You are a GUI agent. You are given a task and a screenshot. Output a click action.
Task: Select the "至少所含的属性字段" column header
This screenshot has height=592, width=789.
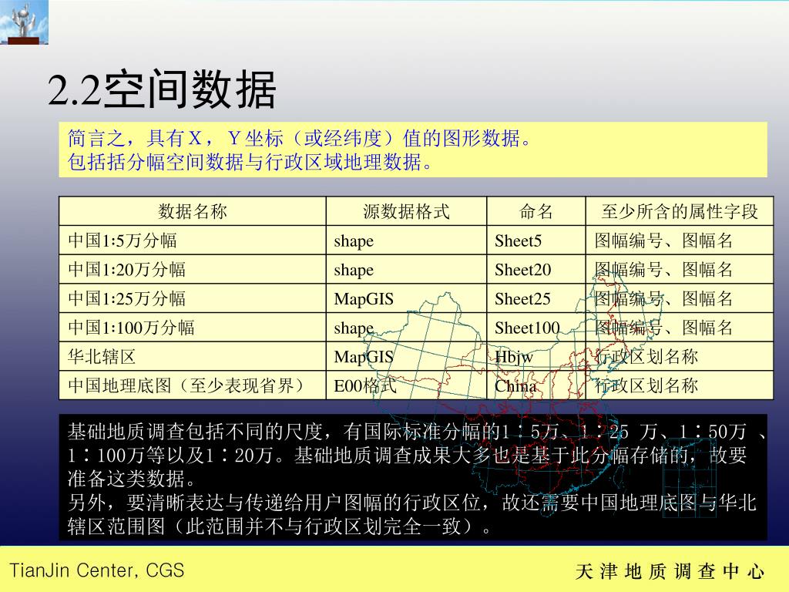pyautogui.click(x=680, y=211)
